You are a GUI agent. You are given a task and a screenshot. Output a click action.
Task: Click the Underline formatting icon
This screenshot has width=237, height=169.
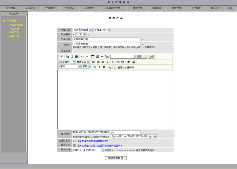(104, 67)
